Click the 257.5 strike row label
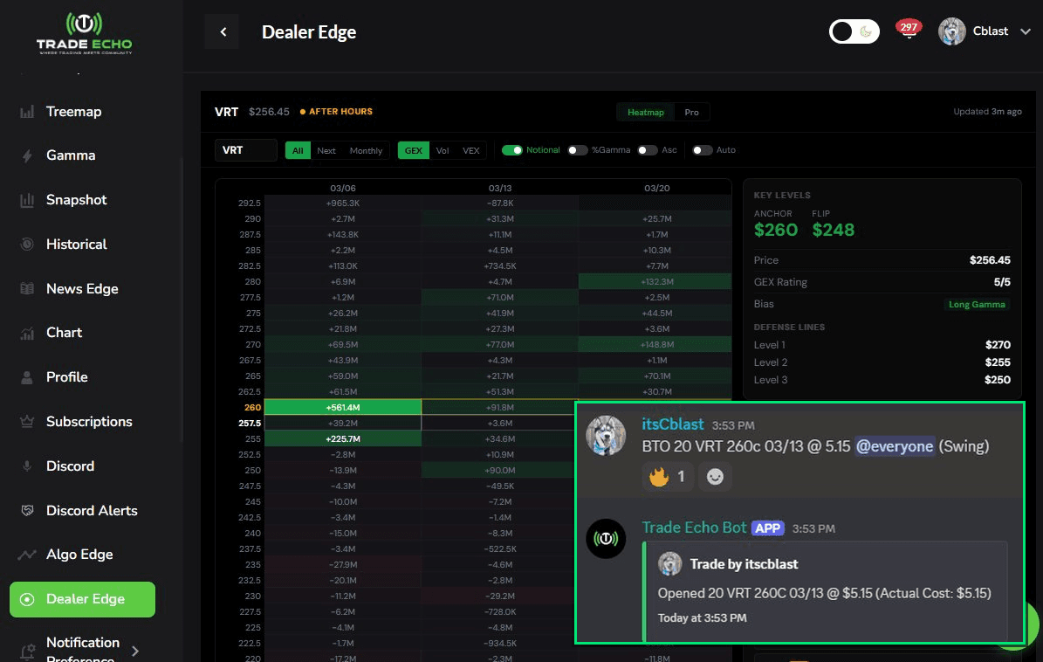 250,424
